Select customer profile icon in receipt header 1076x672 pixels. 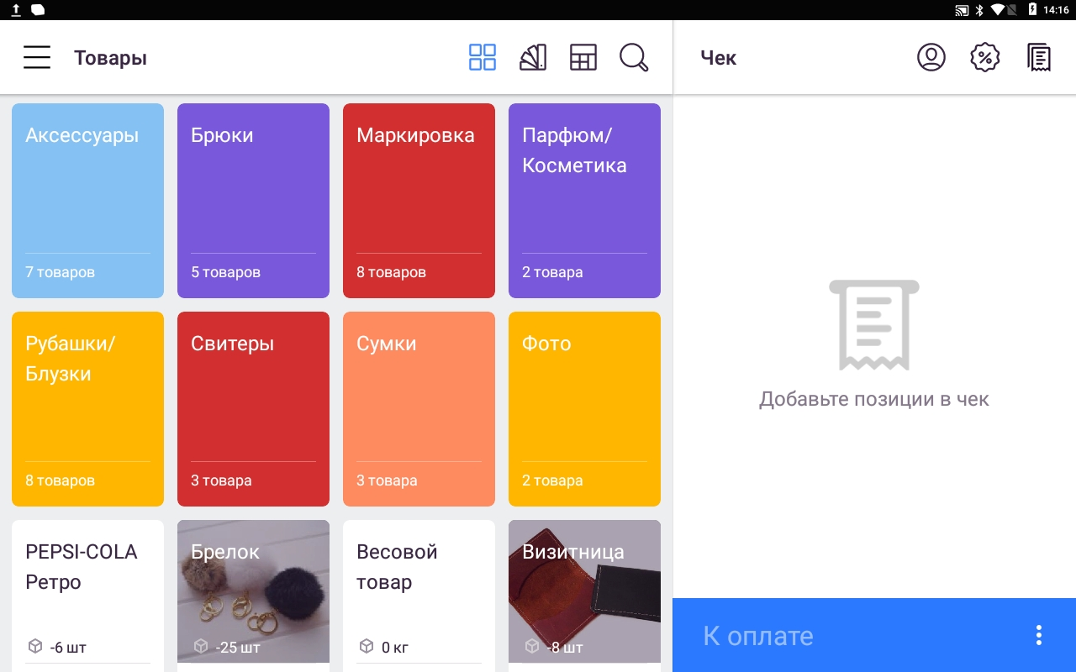coord(931,58)
